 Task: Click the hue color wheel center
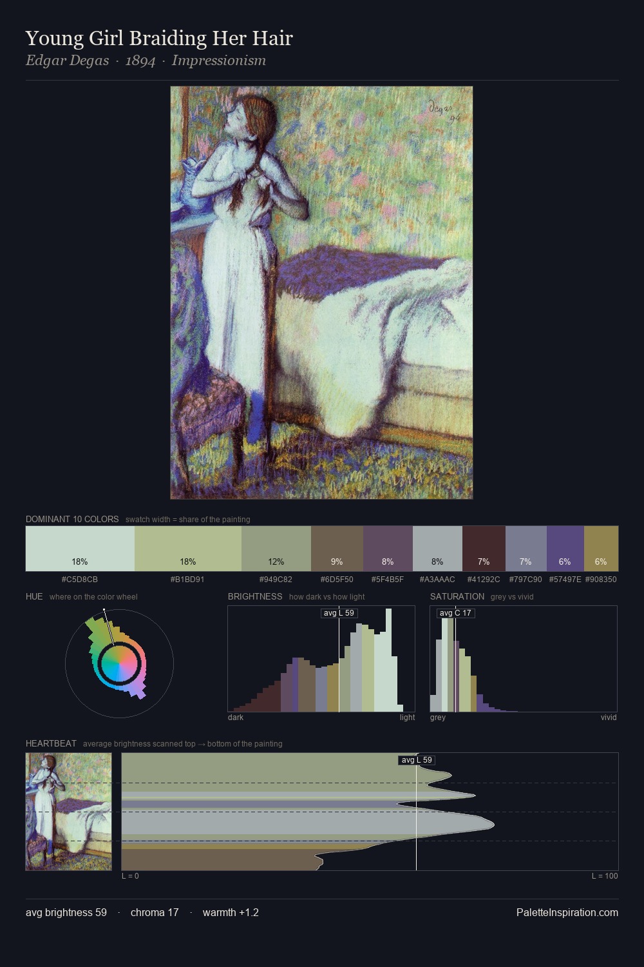pyautogui.click(x=119, y=663)
